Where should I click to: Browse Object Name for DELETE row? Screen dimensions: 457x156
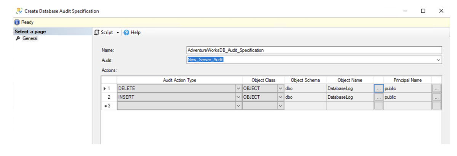point(379,88)
